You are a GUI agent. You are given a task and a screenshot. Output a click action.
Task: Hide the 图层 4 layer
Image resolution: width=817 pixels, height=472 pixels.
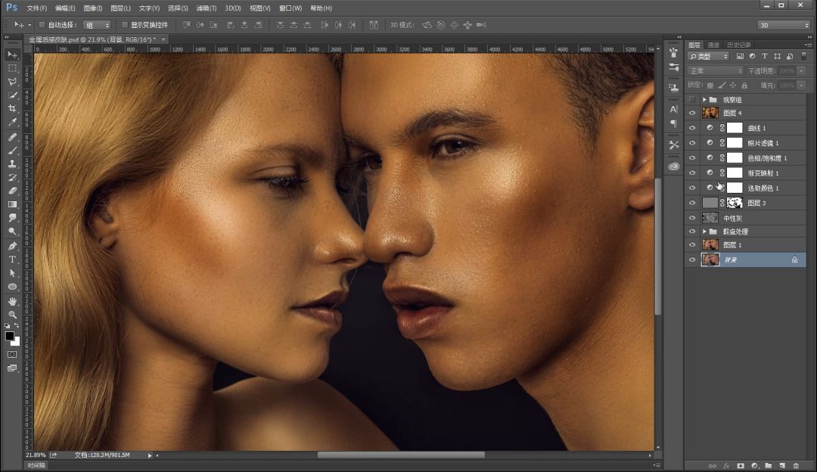pos(691,113)
